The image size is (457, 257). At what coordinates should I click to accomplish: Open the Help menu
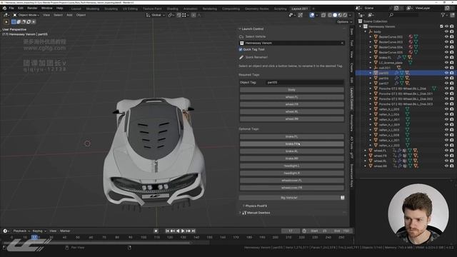point(59,8)
